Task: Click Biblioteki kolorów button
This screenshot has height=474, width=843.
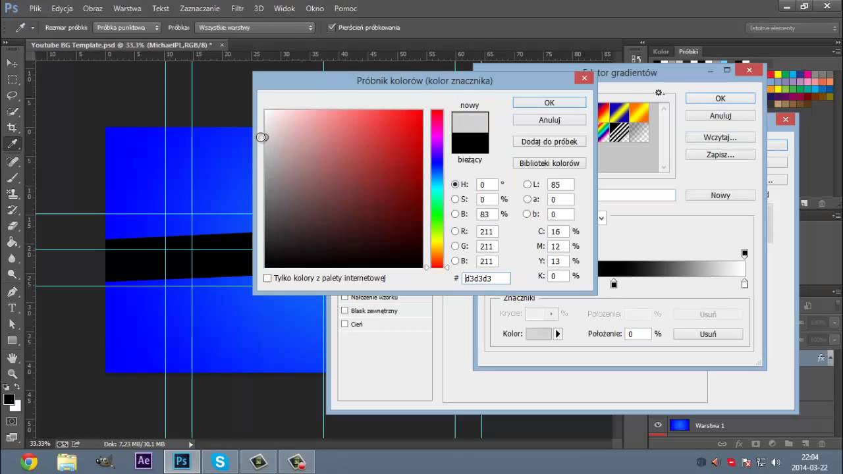Action: pos(549,163)
